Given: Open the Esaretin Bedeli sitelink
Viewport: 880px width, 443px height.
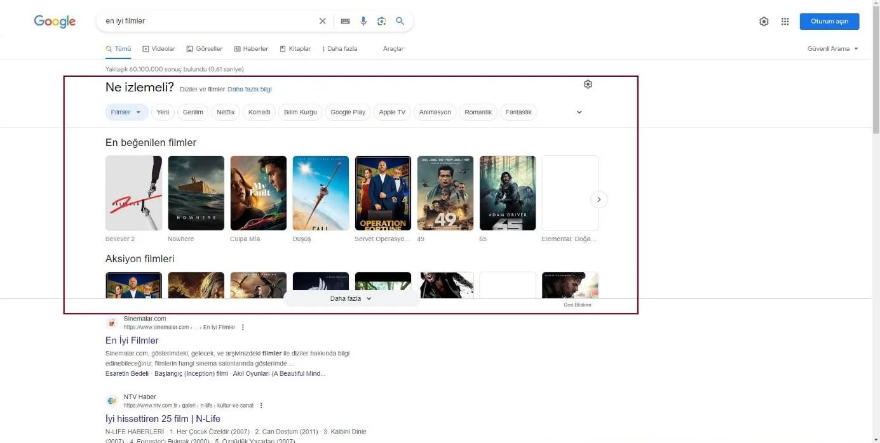Looking at the screenshot, I should [127, 374].
